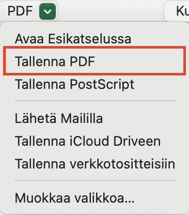The width and height of the screenshot is (189, 215).
Task: Choose Avaa Esikatselussa menu entry
Action: (94, 39)
